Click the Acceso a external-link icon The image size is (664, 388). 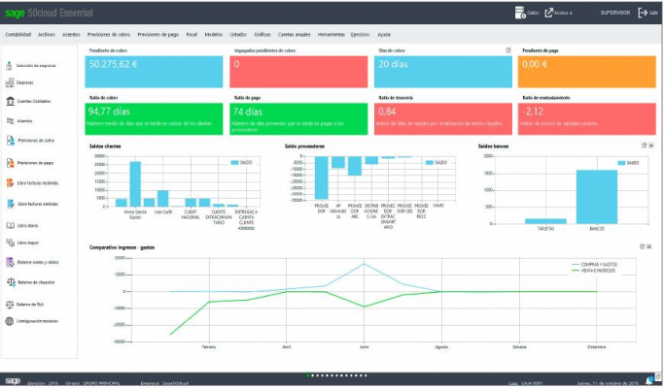pos(549,13)
